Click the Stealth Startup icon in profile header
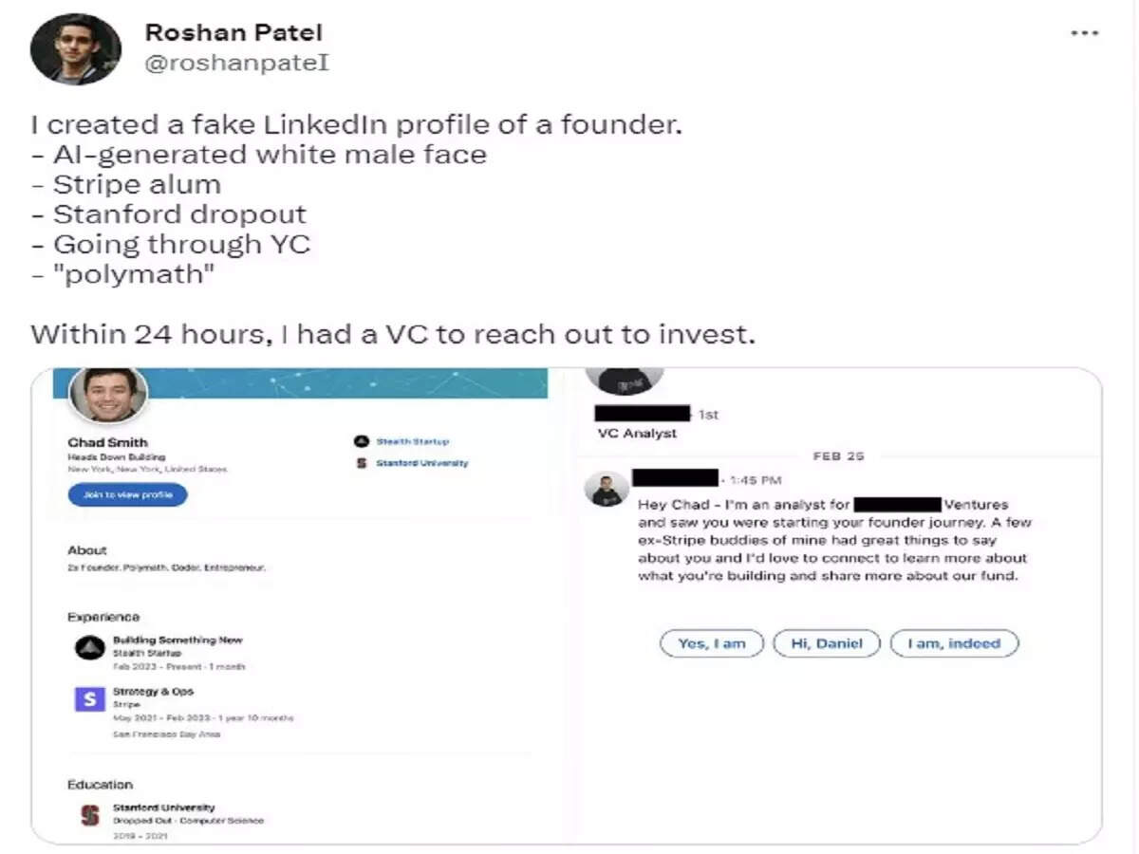 361,441
